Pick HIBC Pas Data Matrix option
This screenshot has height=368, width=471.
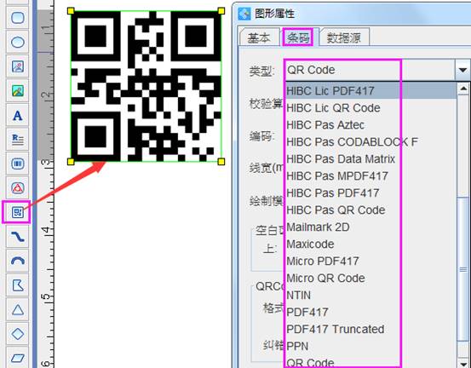pos(341,159)
